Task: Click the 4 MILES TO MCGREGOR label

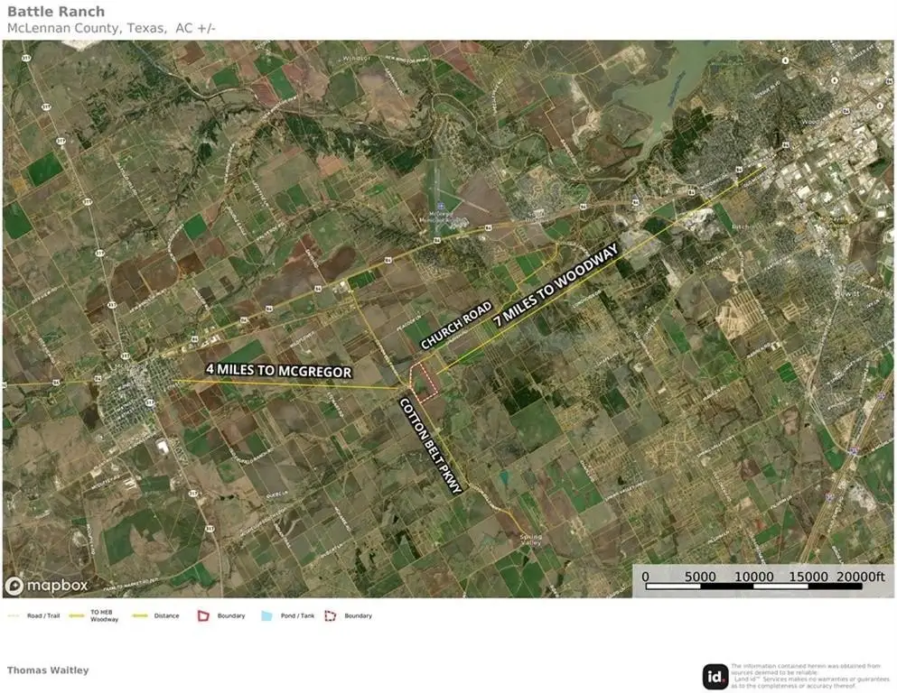Action: (x=278, y=371)
